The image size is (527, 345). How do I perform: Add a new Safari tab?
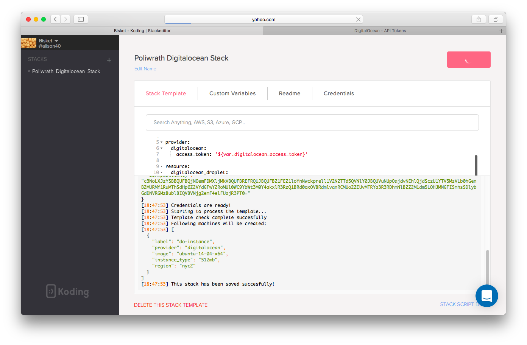(x=501, y=31)
